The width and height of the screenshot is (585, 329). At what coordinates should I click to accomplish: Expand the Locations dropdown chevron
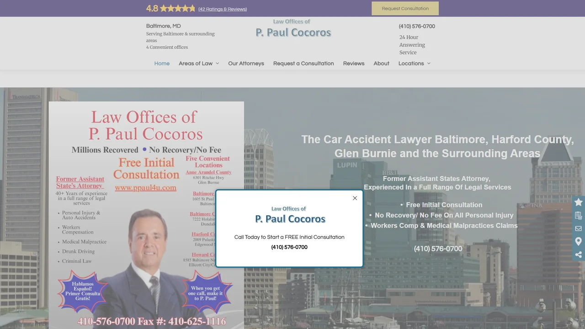[x=429, y=64]
